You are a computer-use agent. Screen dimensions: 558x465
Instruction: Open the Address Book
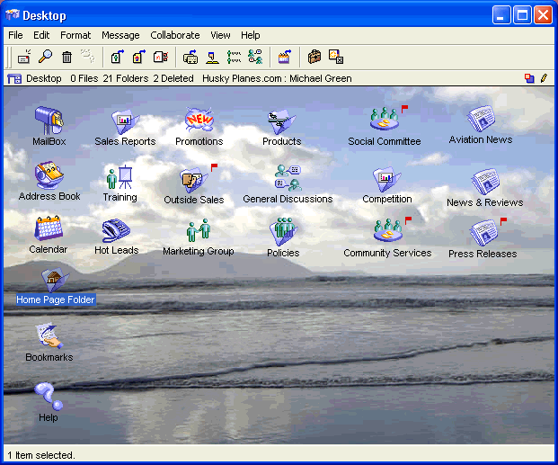[49, 175]
